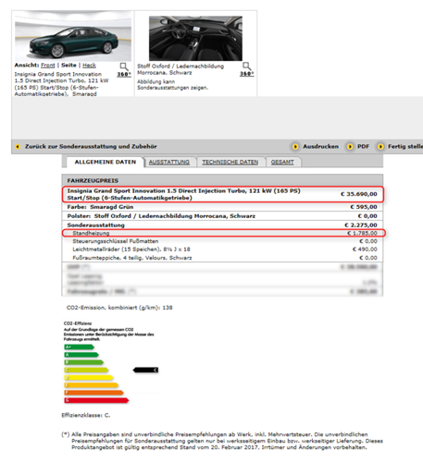Click the € 490,00 wheel price

[x=365, y=249]
